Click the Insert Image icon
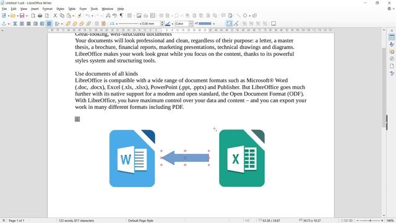The height and width of the screenshot is (223, 396). tap(139, 15)
